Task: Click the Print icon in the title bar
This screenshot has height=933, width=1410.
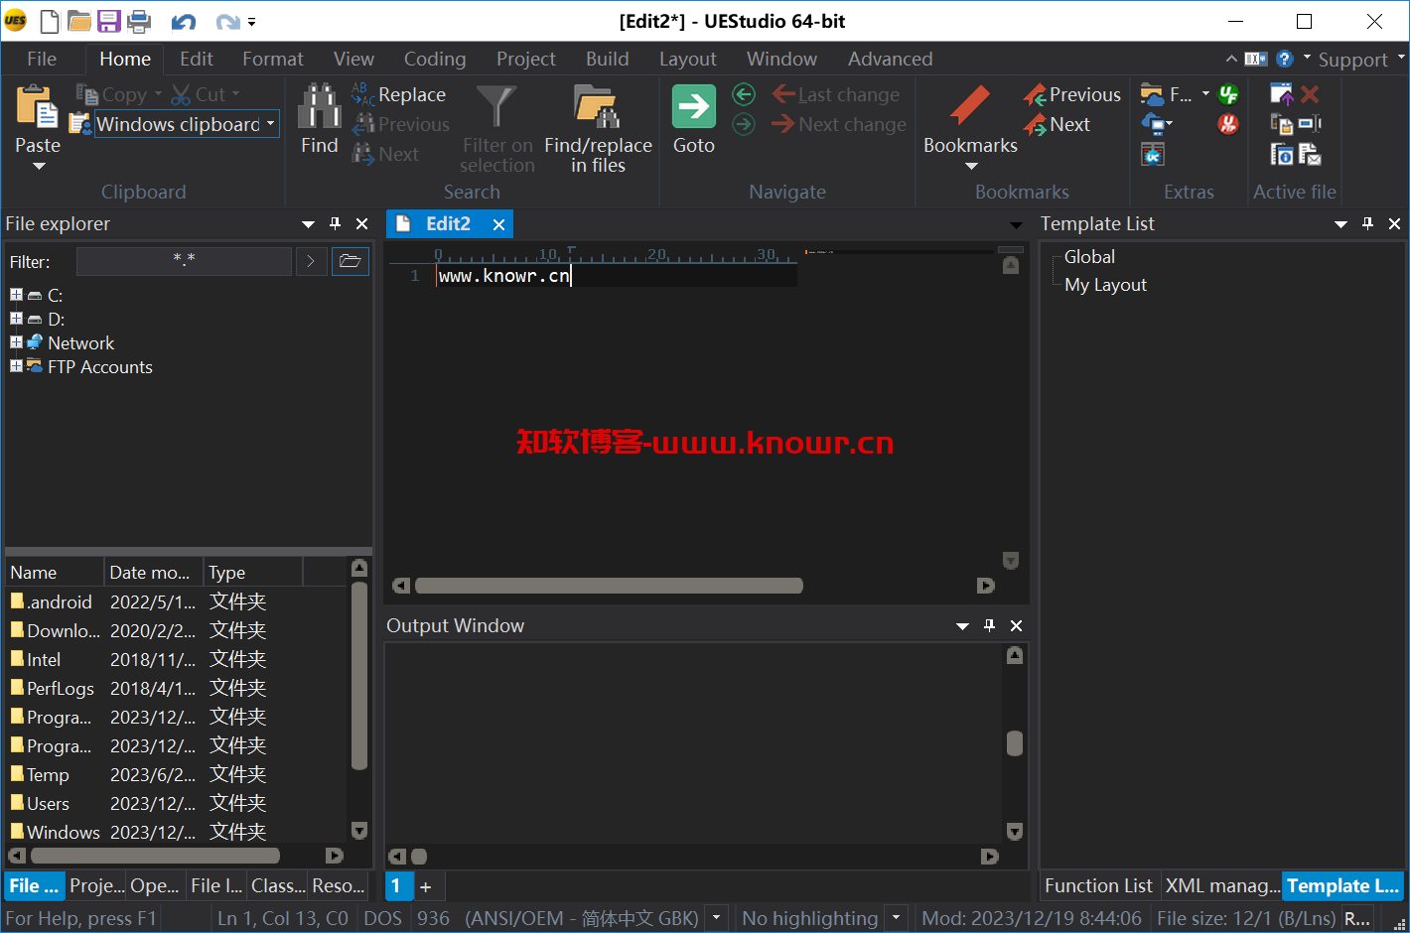Action: coord(139,21)
